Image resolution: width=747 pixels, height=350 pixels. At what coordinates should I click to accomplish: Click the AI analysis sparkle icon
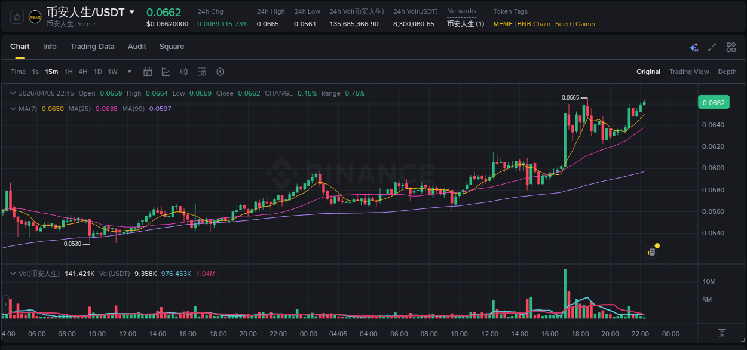[694, 47]
